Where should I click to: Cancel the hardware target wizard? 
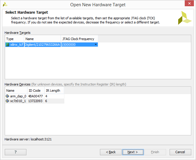click(180, 152)
